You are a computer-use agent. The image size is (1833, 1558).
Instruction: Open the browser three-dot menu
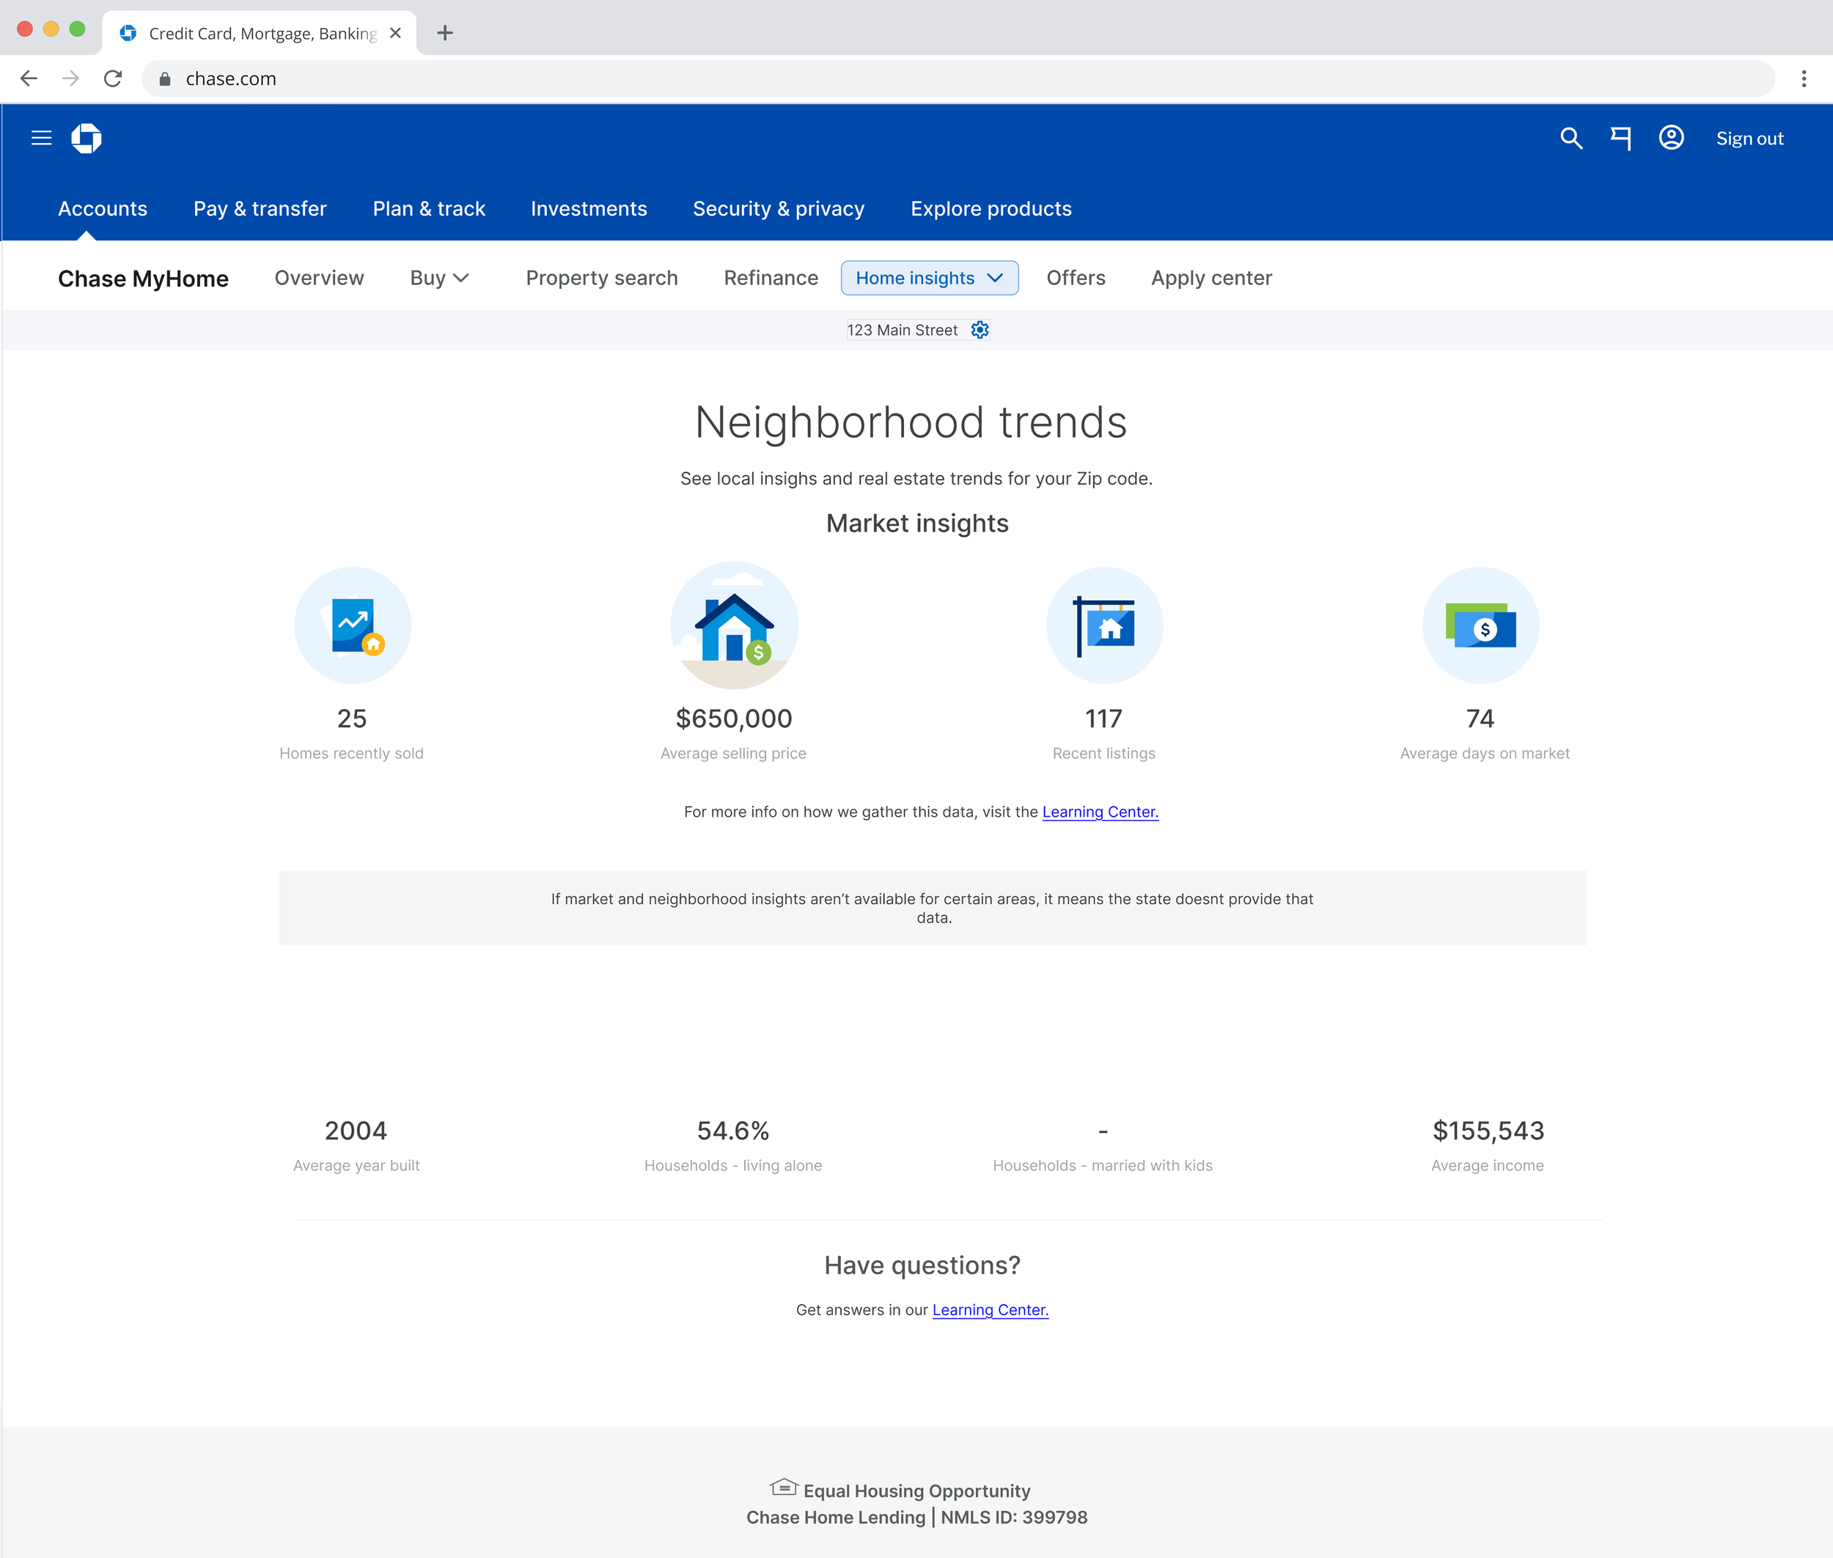pyautogui.click(x=1804, y=78)
